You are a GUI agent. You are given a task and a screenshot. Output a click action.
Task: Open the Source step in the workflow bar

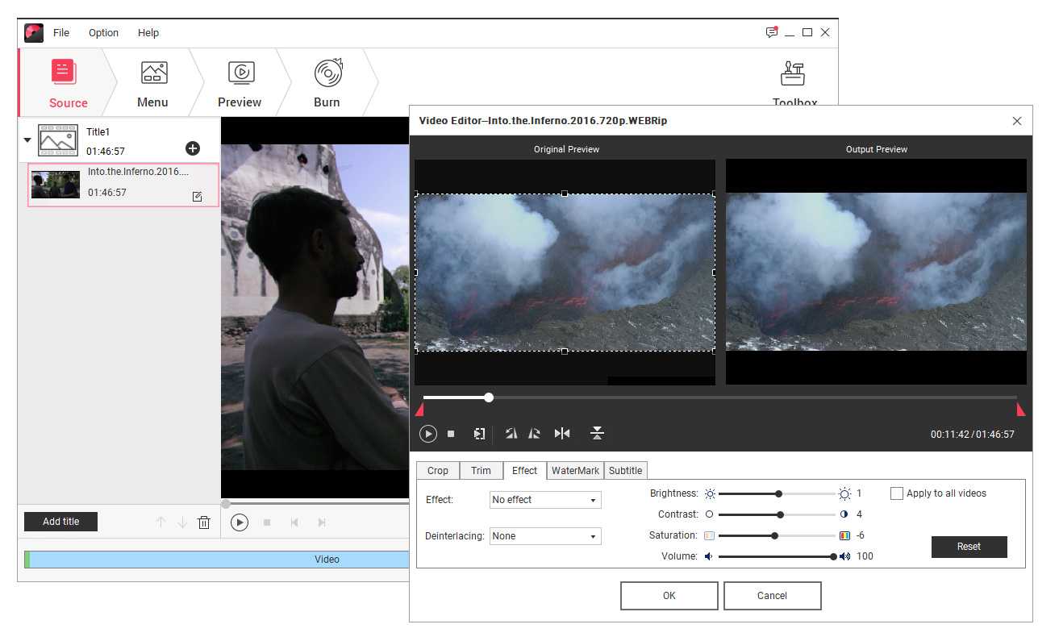click(68, 83)
